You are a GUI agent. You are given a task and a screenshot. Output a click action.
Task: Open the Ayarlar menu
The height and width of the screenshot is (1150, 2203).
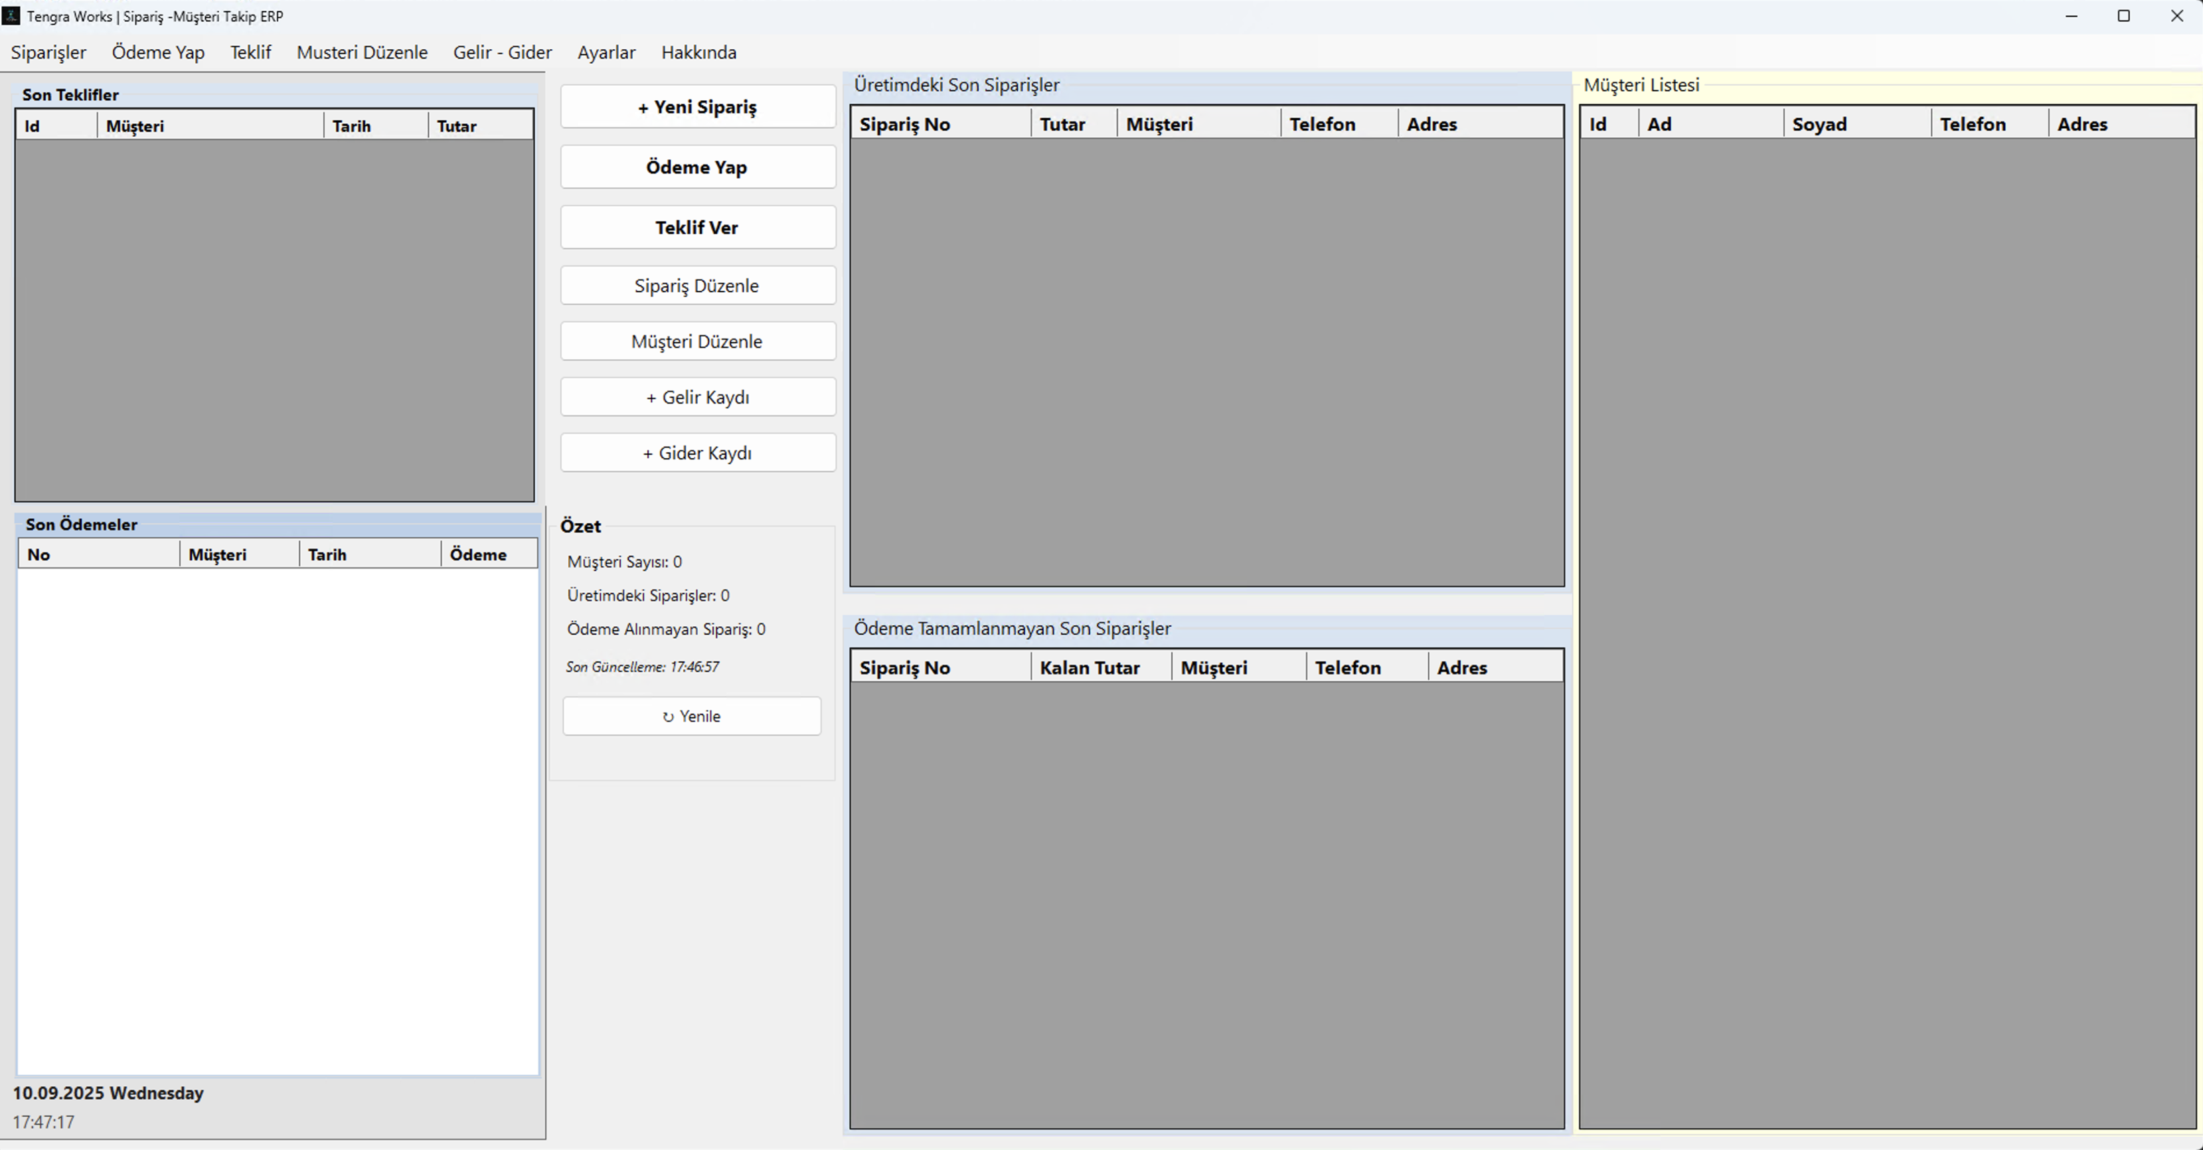pos(606,52)
